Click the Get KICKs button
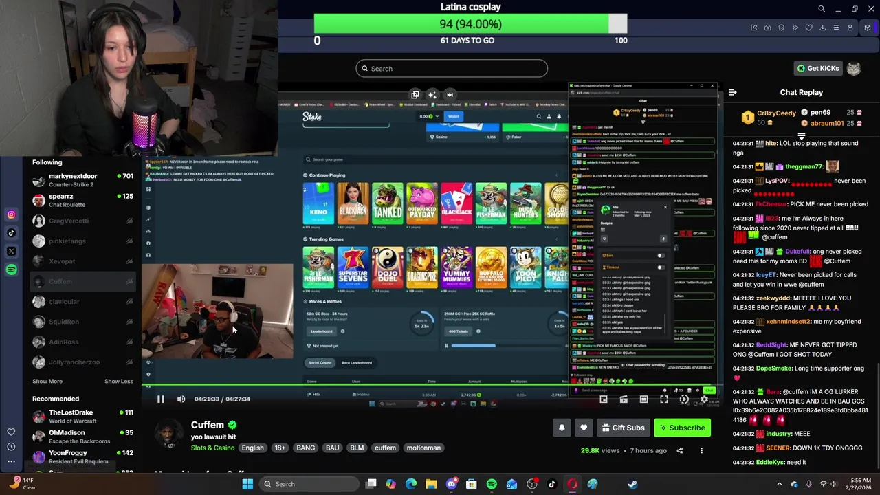Viewport: 880px width, 495px height. (x=818, y=68)
